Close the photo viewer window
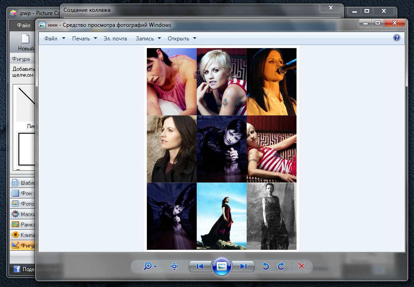414x287 pixels. pos(395,23)
